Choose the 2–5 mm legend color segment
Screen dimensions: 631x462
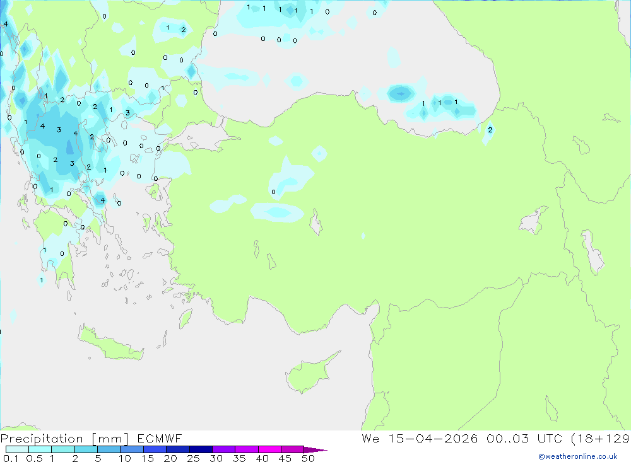(x=86, y=449)
